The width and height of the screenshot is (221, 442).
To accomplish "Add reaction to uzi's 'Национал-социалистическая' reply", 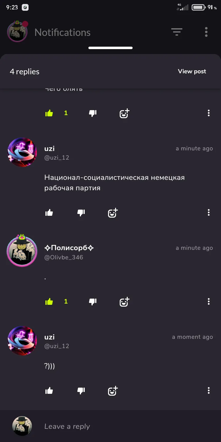I will coord(113,213).
